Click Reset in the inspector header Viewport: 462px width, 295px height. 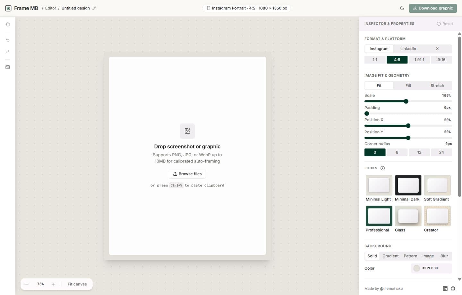(x=445, y=24)
